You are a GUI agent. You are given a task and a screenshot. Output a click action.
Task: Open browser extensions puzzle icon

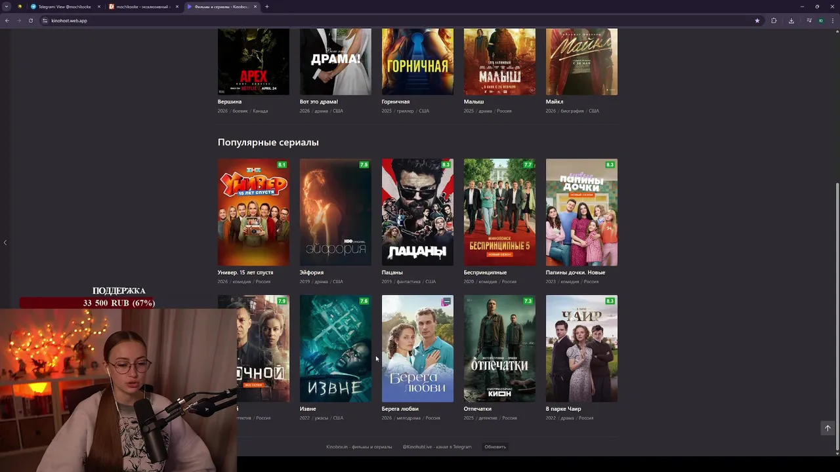click(x=774, y=20)
